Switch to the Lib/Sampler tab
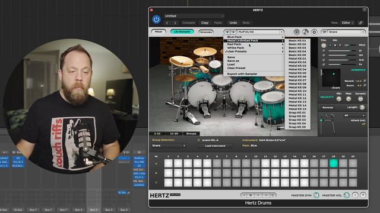This screenshot has width=380, height=213. click(182, 31)
